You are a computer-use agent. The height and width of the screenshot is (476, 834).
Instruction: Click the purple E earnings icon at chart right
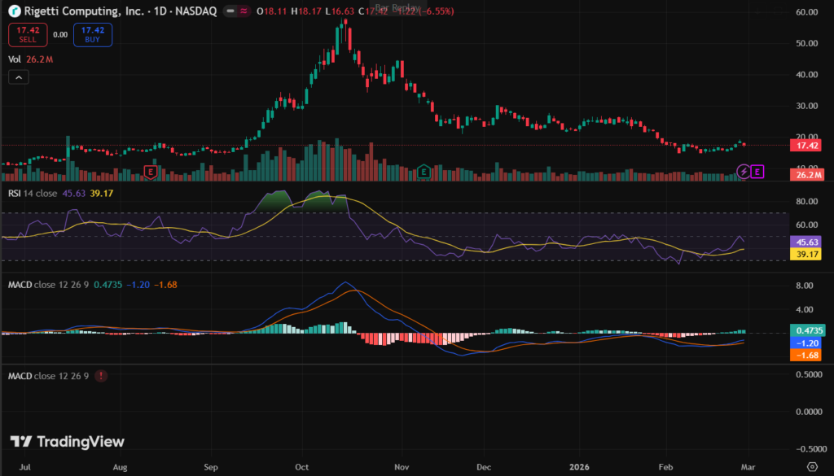click(x=758, y=171)
